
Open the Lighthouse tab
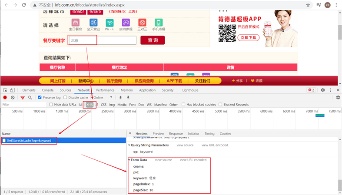[190, 90]
